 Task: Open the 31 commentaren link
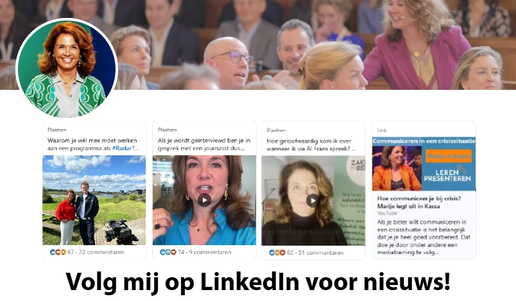point(321,253)
